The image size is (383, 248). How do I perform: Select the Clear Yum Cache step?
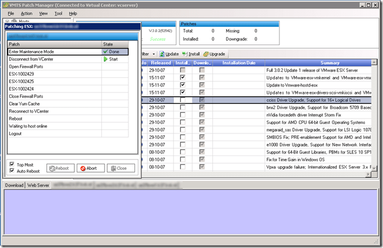pyautogui.click(x=68, y=104)
